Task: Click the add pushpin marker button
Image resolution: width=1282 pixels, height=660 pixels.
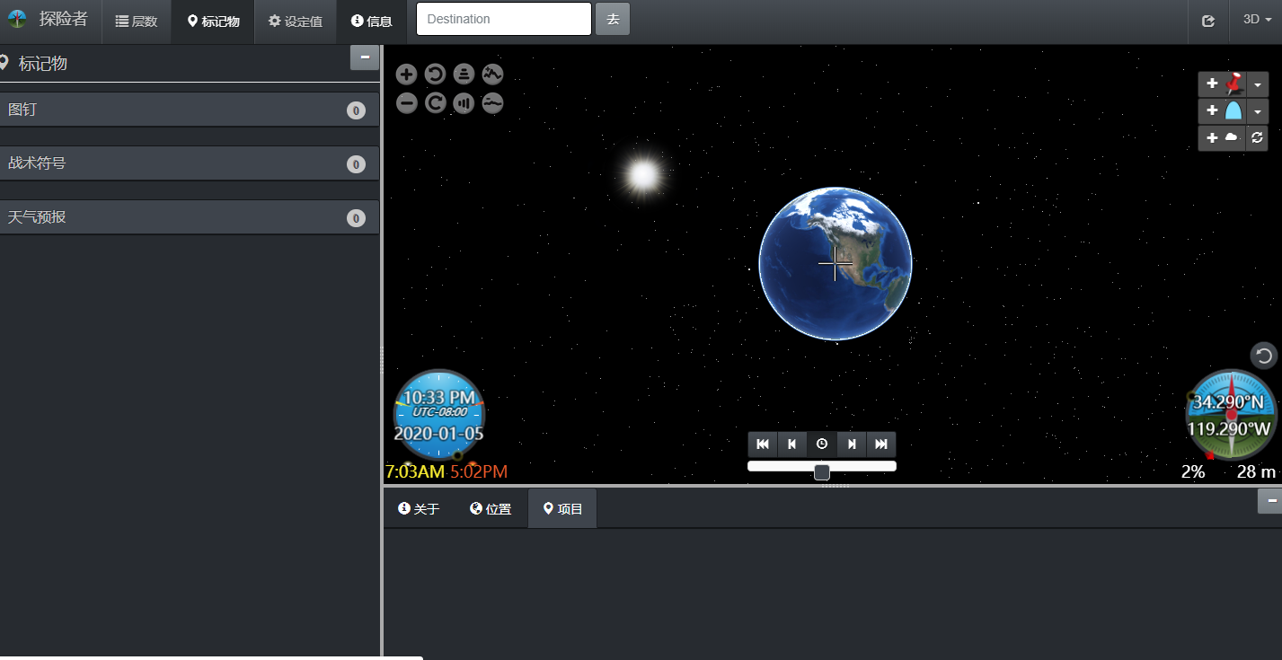Action: coord(1222,84)
